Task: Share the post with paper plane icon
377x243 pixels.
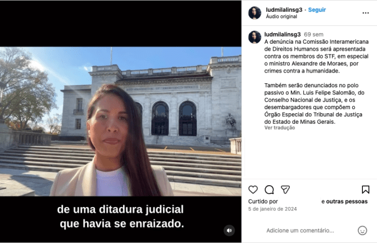Action: [x=285, y=189]
